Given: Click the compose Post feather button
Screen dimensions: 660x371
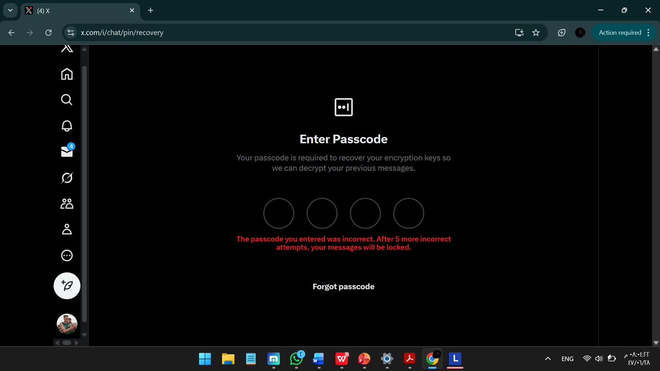Looking at the screenshot, I should (67, 286).
